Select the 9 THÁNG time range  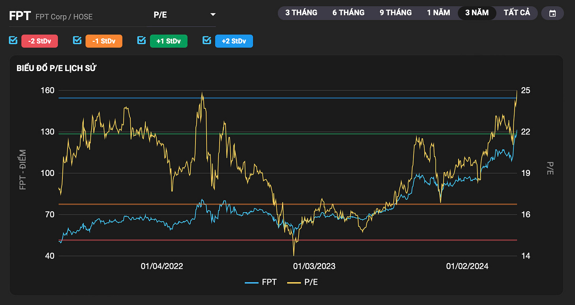[x=396, y=13]
